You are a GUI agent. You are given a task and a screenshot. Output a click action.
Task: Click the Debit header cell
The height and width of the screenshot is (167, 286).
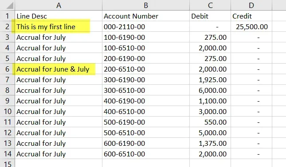coord(210,16)
